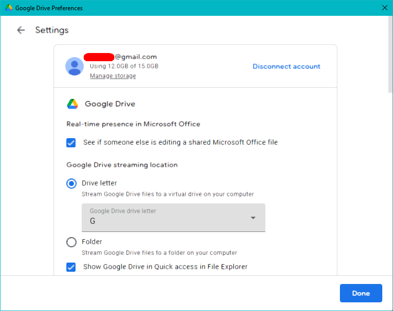Image resolution: width=393 pixels, height=311 pixels.
Task: Click the Google Drive icon in title bar
Action: click(x=9, y=8)
